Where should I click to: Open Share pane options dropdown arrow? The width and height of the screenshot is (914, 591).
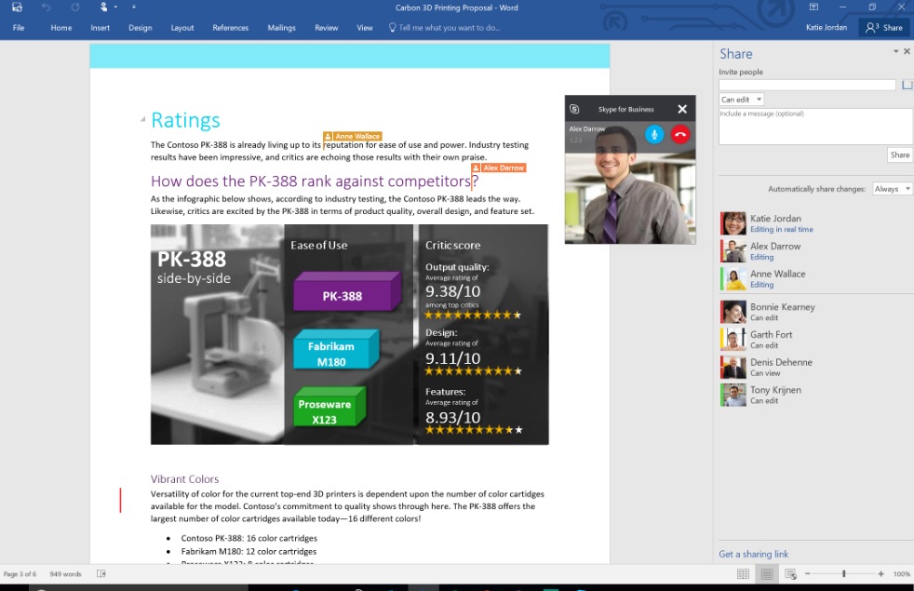(896, 51)
